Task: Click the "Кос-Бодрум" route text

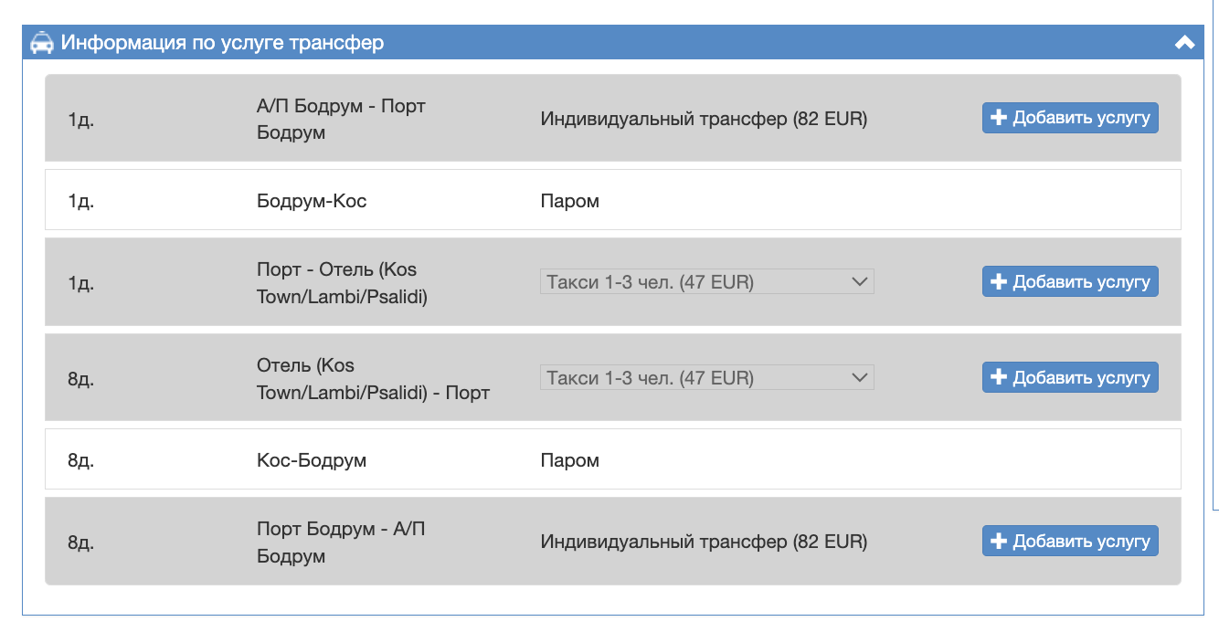Action: 312,459
